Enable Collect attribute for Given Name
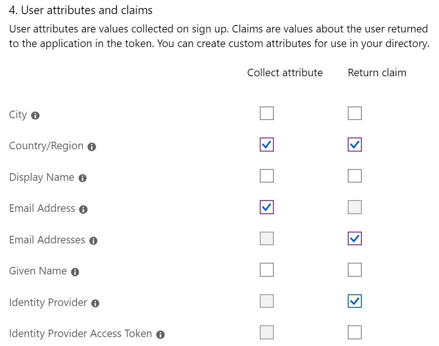The image size is (439, 346). pos(266,270)
